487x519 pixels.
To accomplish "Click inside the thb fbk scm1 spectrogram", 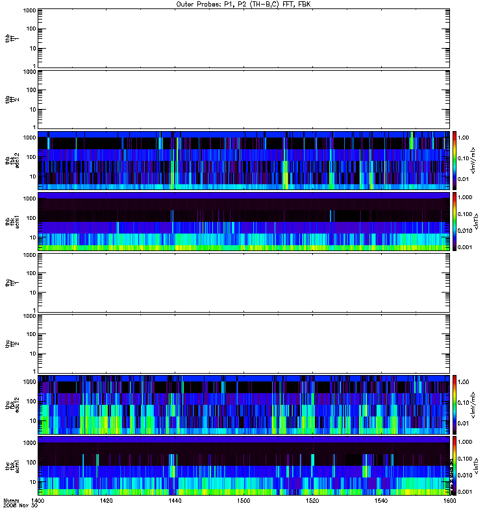I will [243, 221].
